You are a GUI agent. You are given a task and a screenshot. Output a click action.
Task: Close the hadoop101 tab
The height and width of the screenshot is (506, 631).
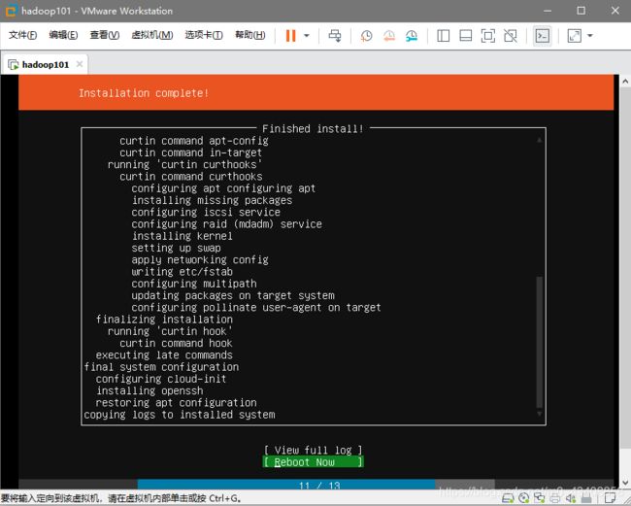(x=80, y=64)
